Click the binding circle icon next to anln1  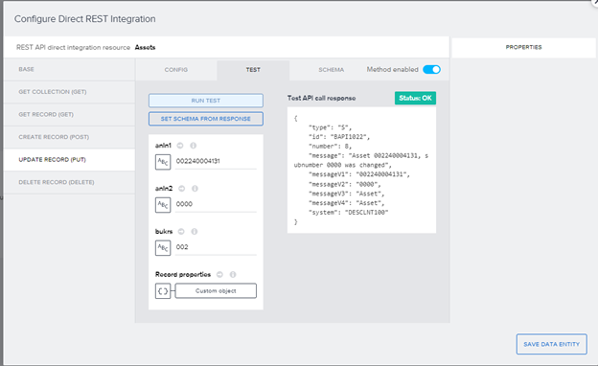click(180, 146)
